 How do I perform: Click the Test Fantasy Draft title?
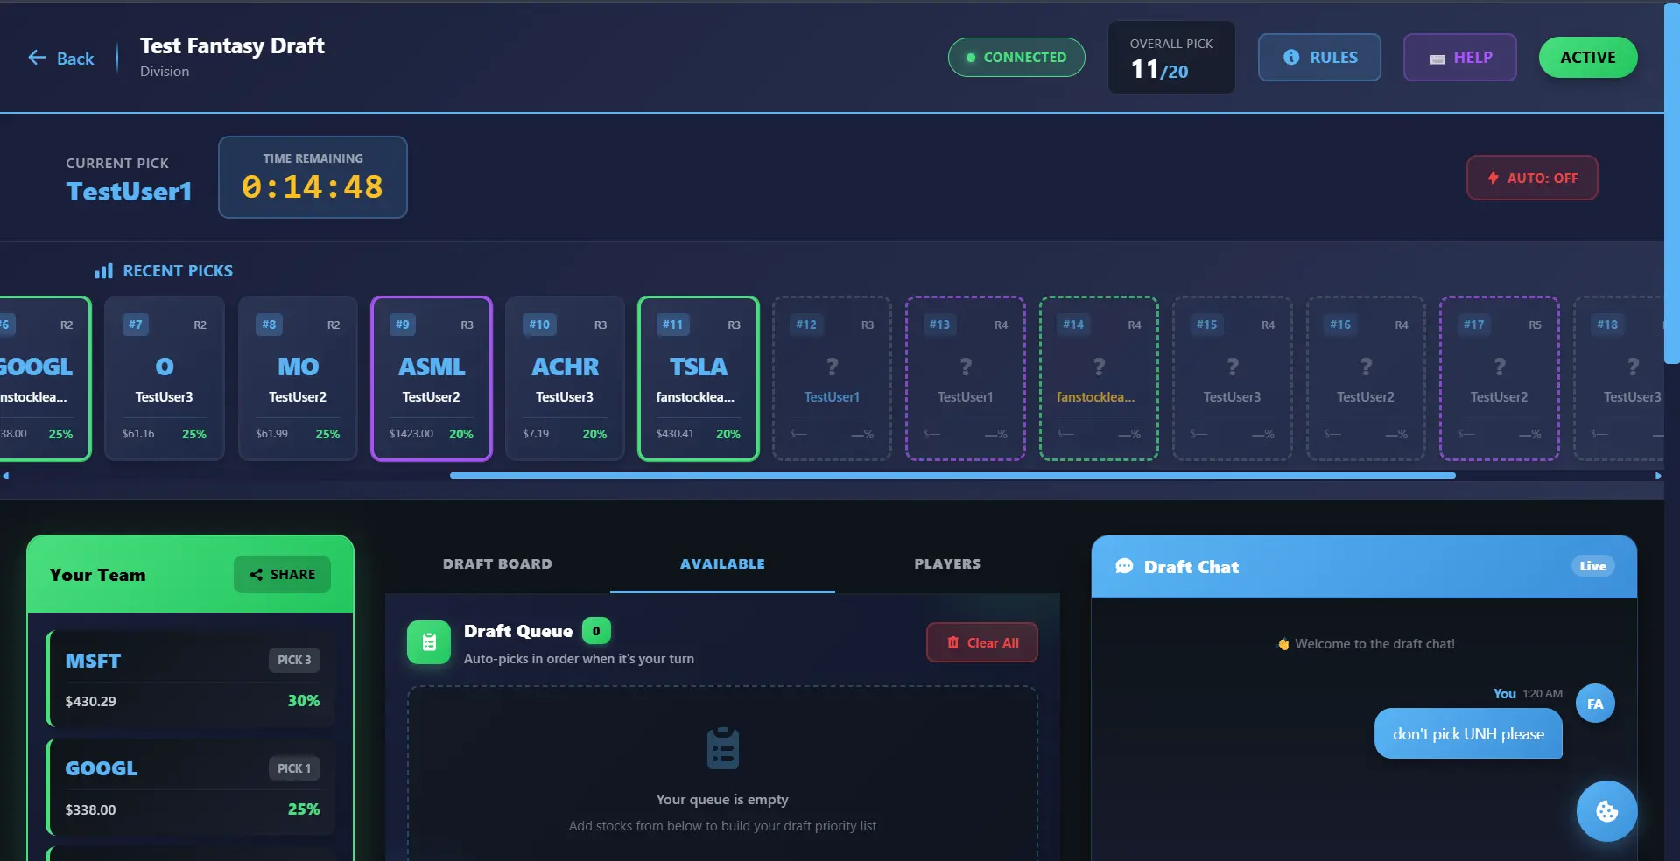coord(232,45)
